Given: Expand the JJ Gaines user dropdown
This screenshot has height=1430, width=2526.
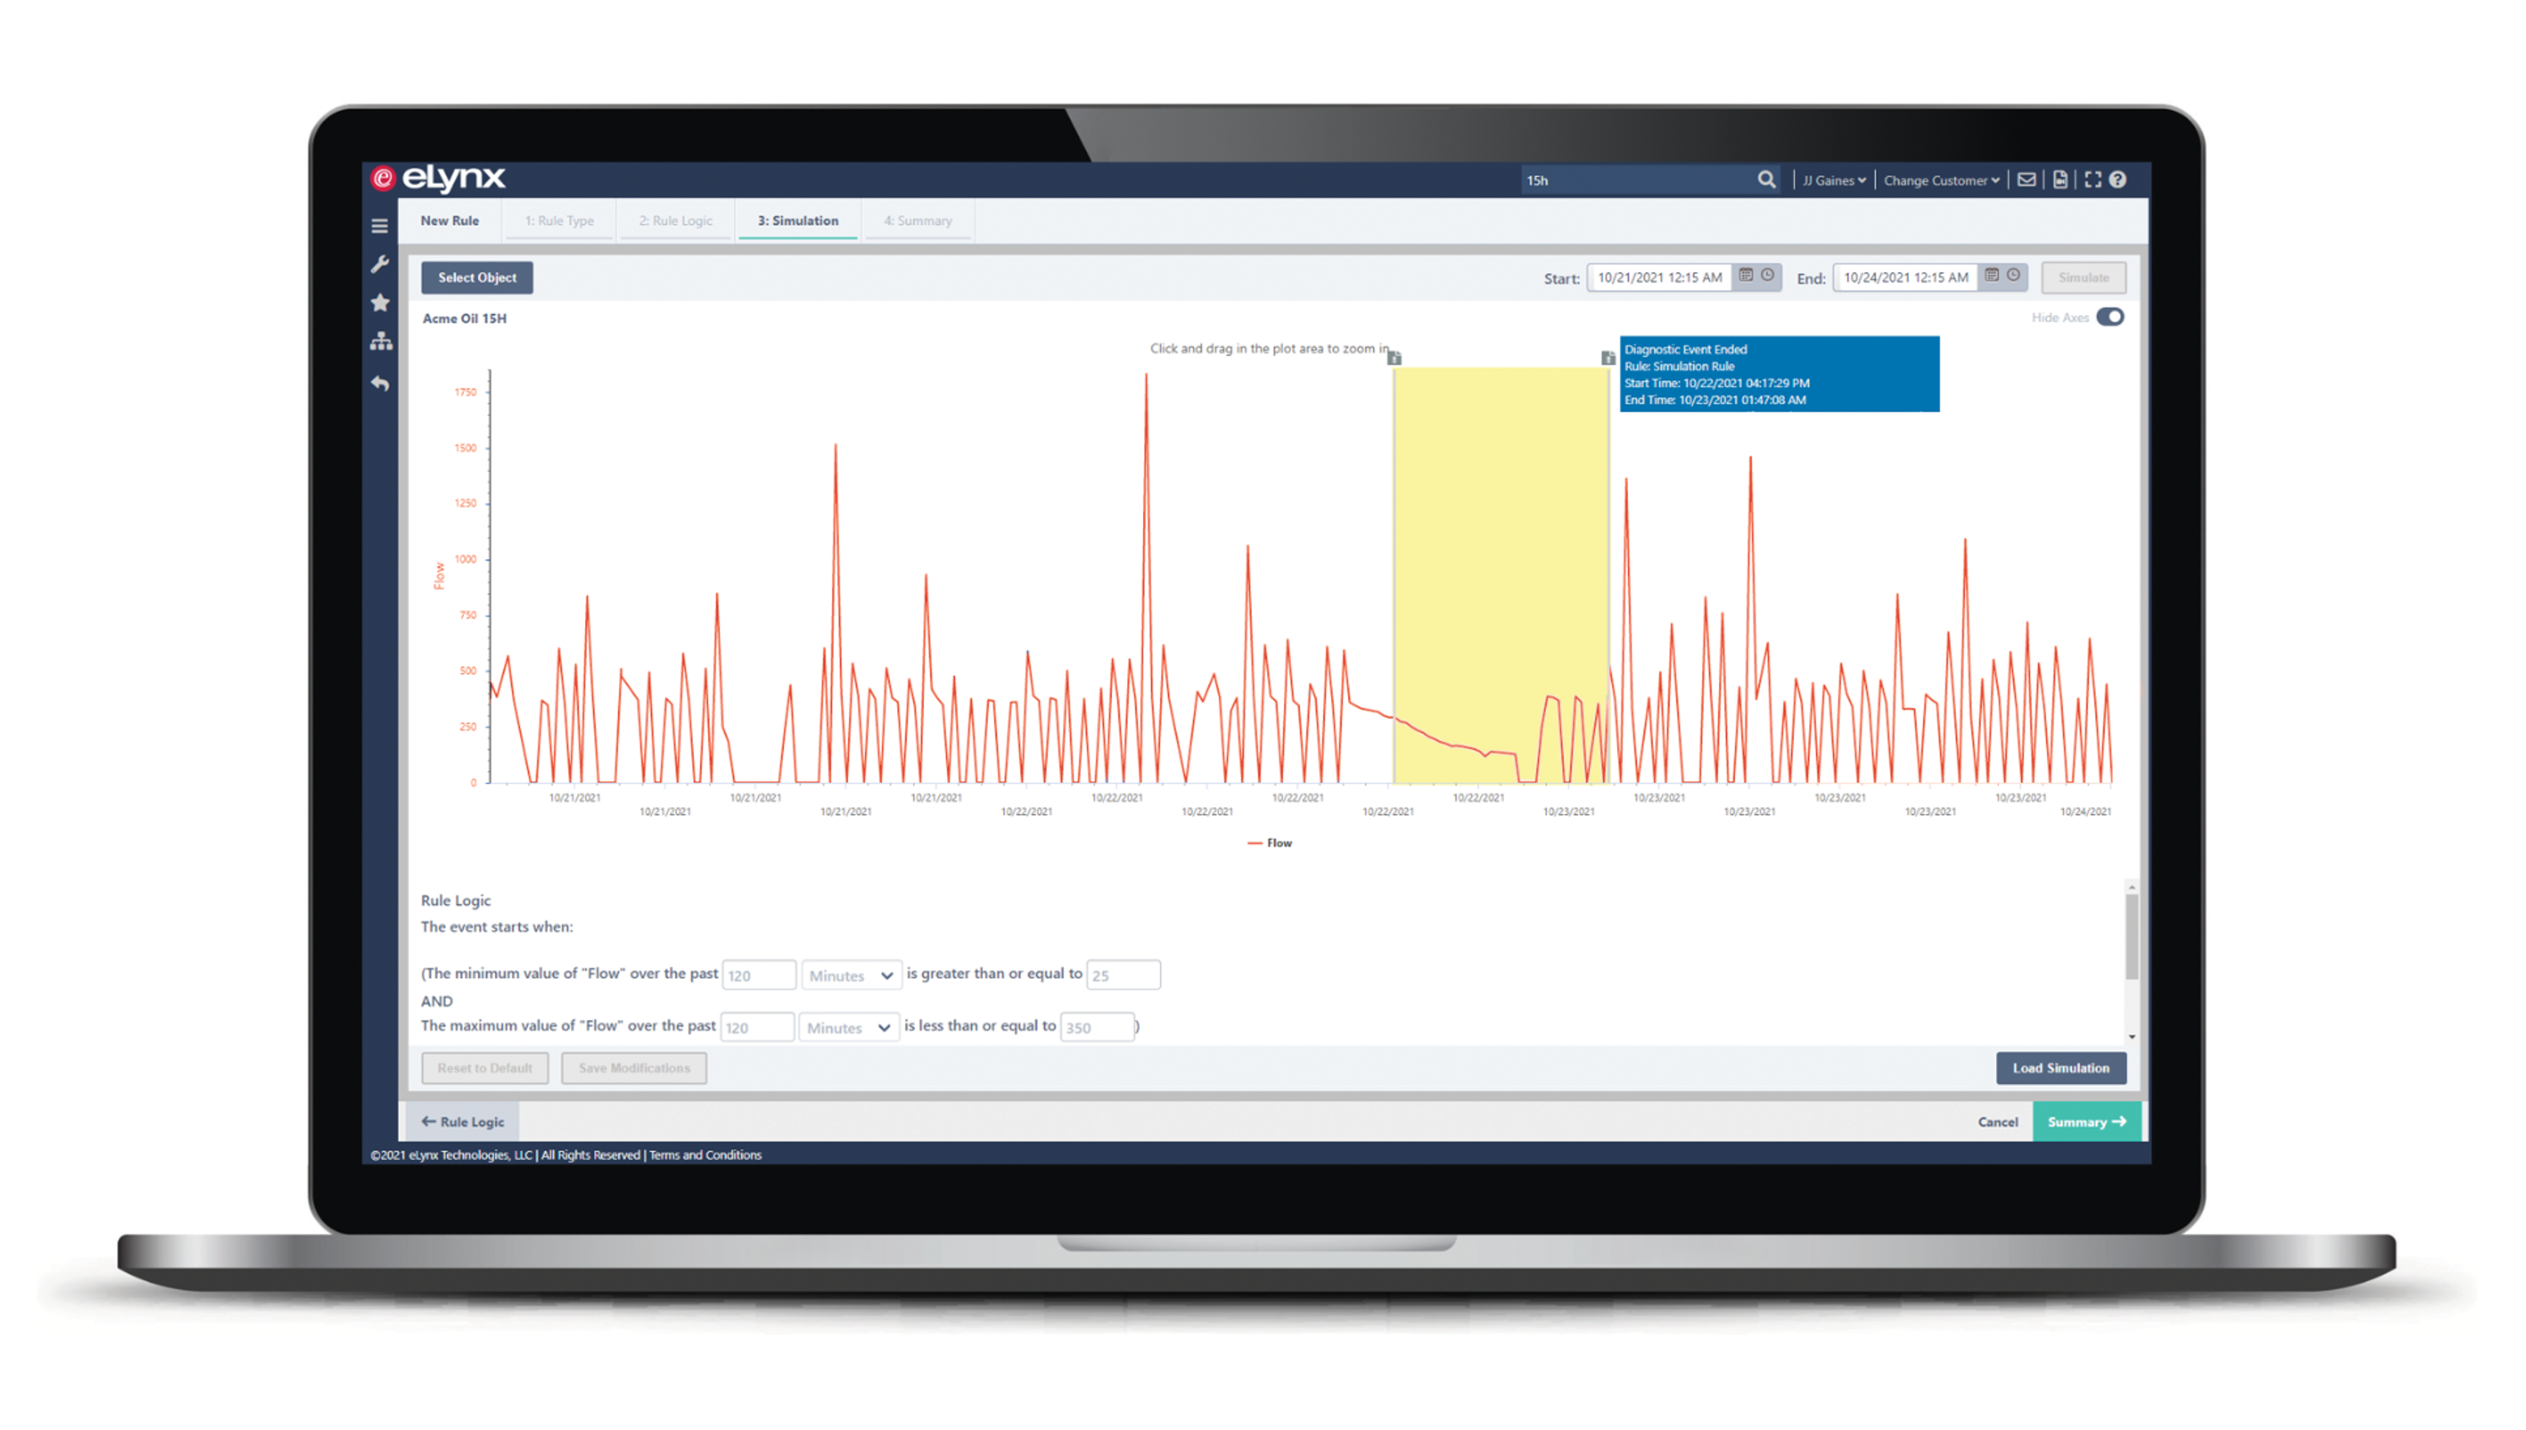Looking at the screenshot, I should tap(1834, 181).
